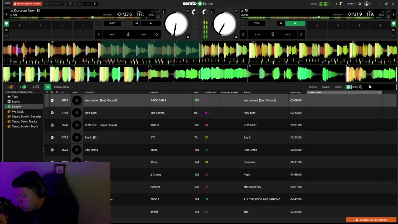398x224 pixels.
Task: Open Analizar archivos dropdown arrow
Action: [x=74, y=87]
